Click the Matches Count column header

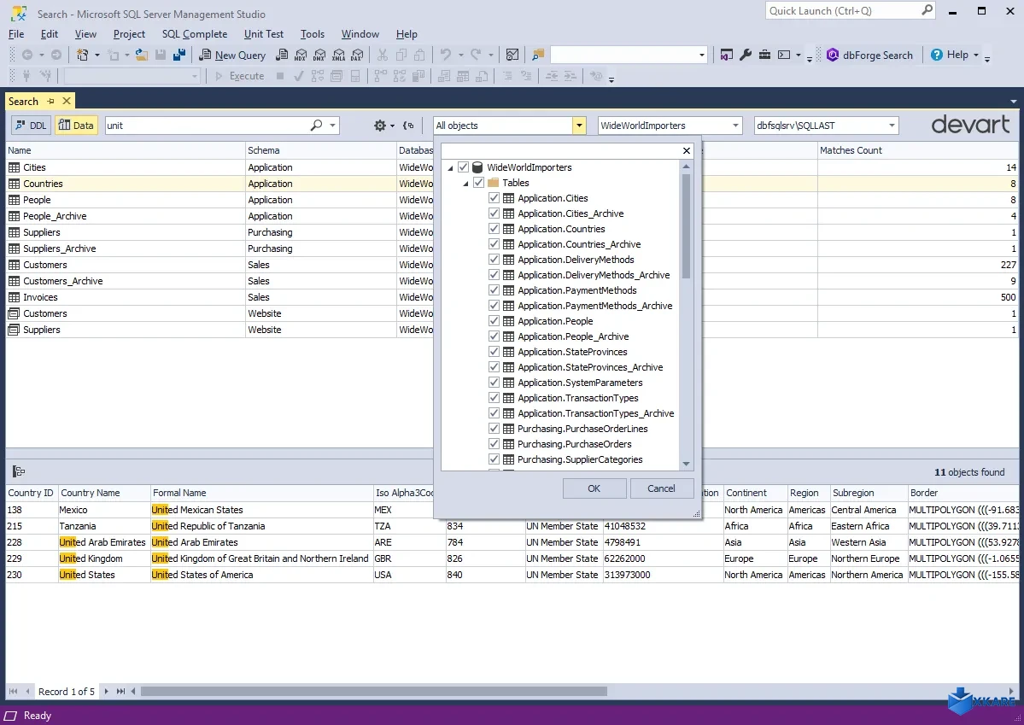(x=917, y=150)
